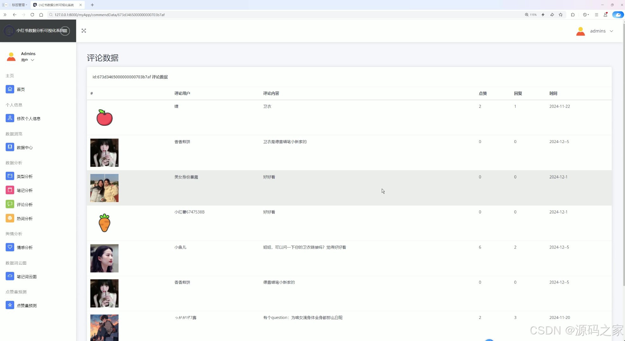Select the 情感分析 heart icon
This screenshot has height=341, width=625.
click(x=10, y=247)
